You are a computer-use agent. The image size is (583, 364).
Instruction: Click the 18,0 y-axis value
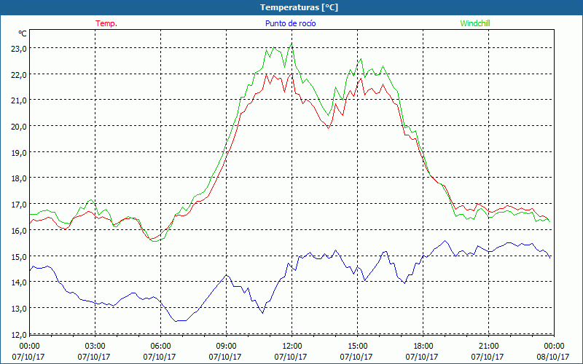click(x=18, y=178)
